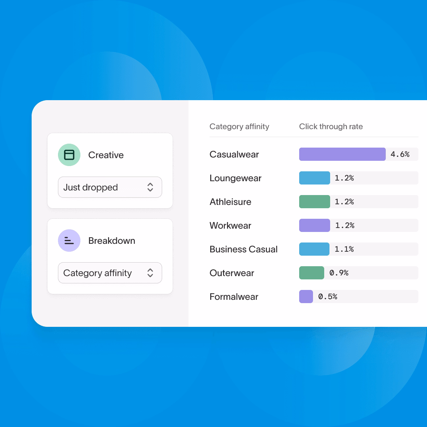
Task: Click the green Athleisure rate bar
Action: pyautogui.click(x=314, y=202)
